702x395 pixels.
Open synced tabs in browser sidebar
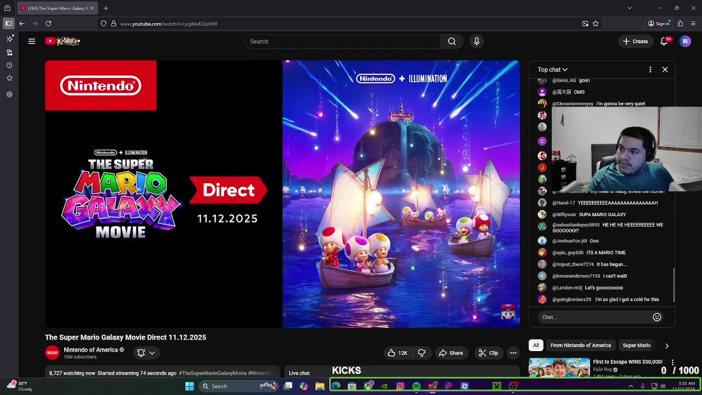tap(9, 53)
